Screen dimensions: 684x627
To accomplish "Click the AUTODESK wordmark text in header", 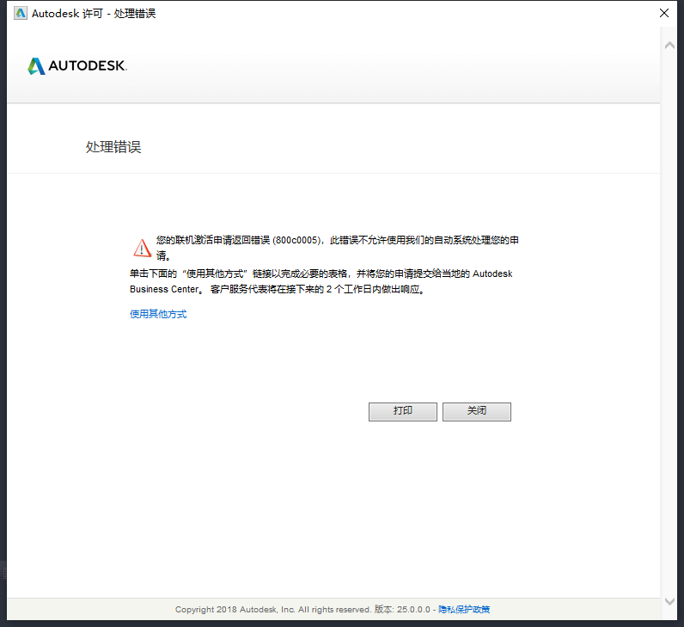I will (x=88, y=66).
